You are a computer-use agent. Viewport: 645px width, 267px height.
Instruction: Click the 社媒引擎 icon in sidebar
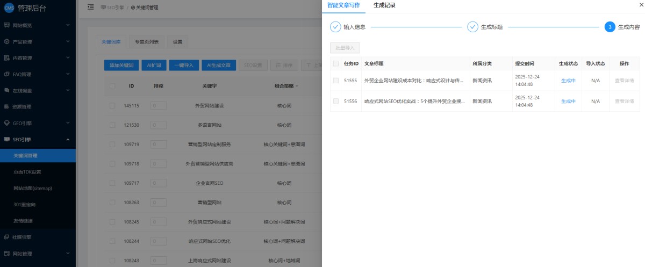coord(6,236)
